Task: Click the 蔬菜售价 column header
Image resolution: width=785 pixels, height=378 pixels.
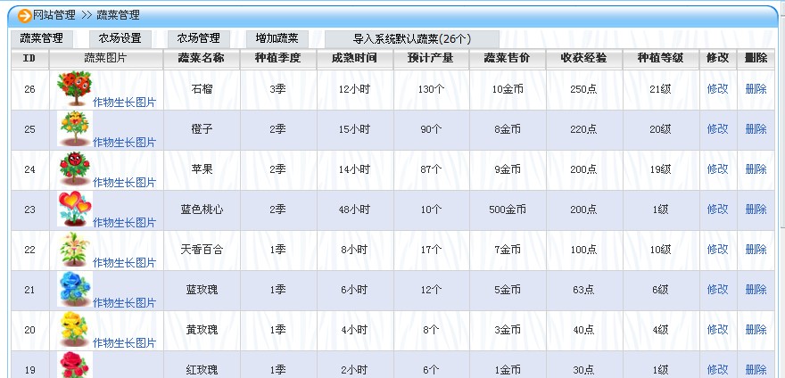Action: click(x=508, y=59)
